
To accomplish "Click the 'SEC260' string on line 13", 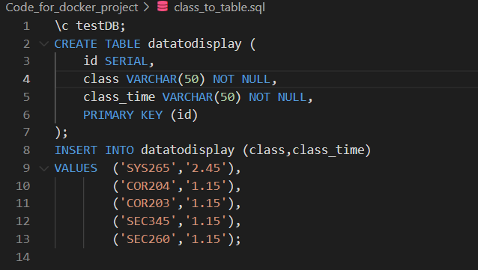I will (148, 239).
